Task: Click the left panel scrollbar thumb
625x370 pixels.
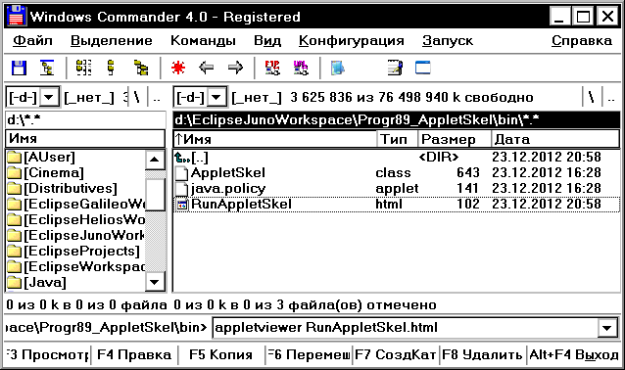Action: click(155, 195)
